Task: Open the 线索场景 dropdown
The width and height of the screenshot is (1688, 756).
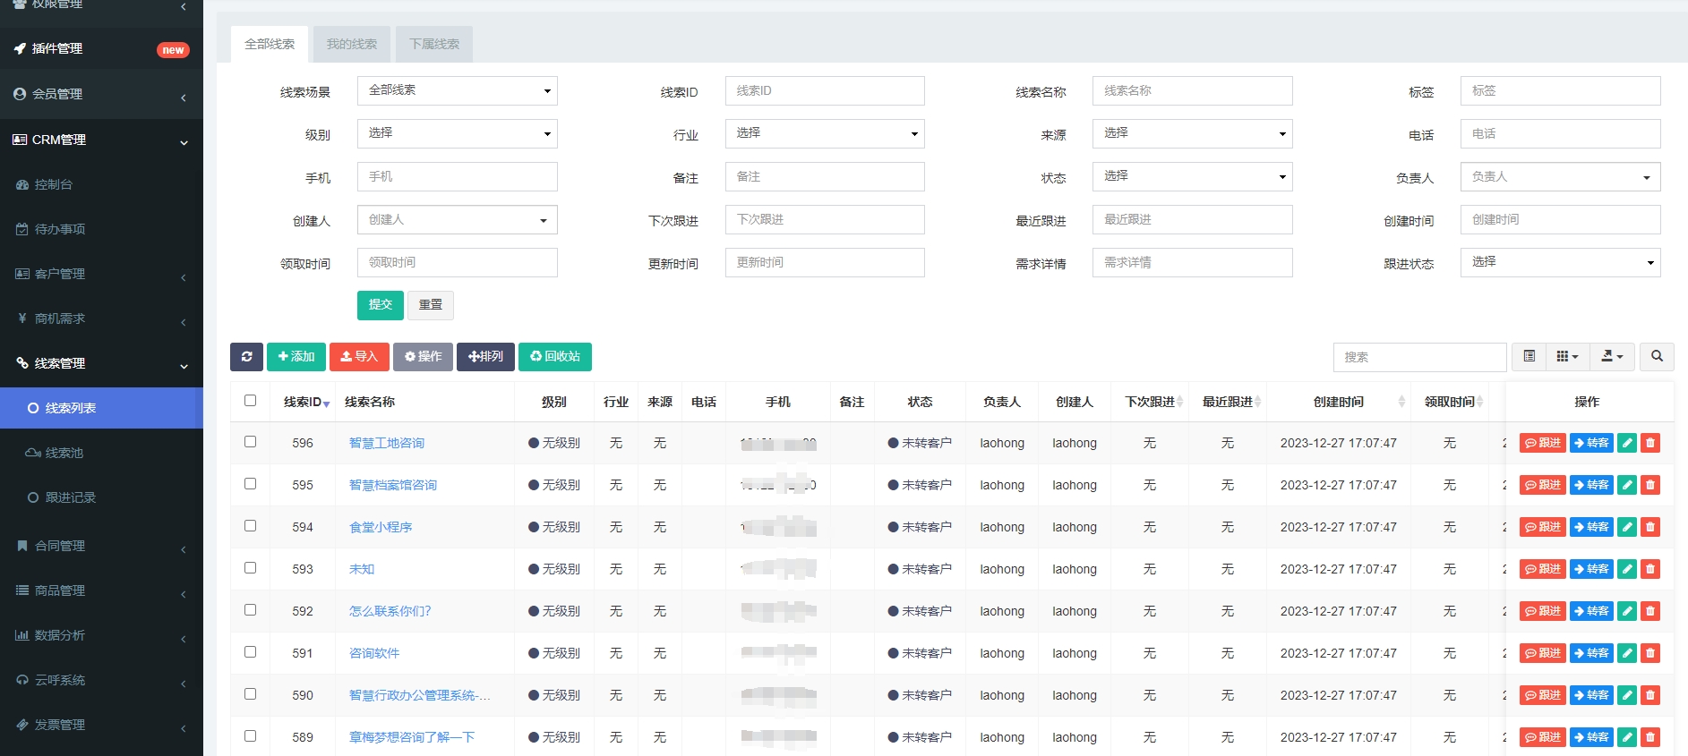Action: [x=458, y=90]
